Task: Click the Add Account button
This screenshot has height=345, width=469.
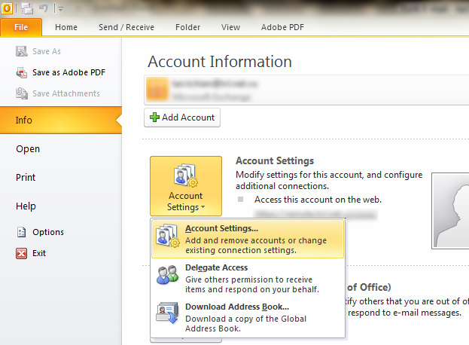Action: tap(182, 118)
